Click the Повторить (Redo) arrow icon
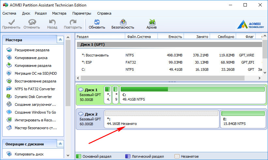Viewport: 268px width, 160px height. coord(73,22)
